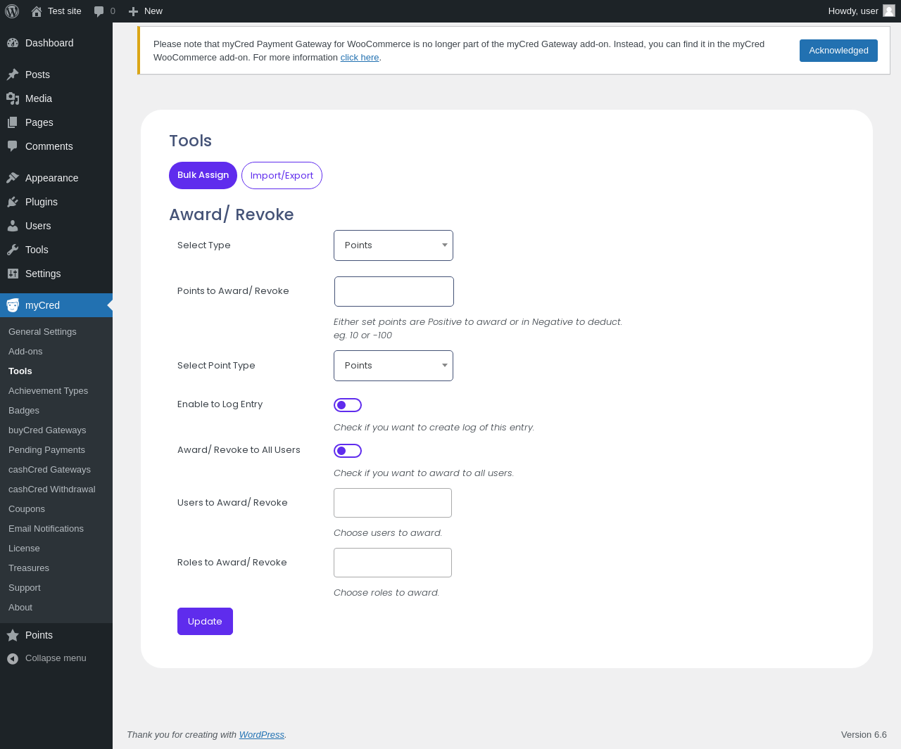The height and width of the screenshot is (749, 901).
Task: Focus the Roles to Award/Revoke field
Action: 393,563
